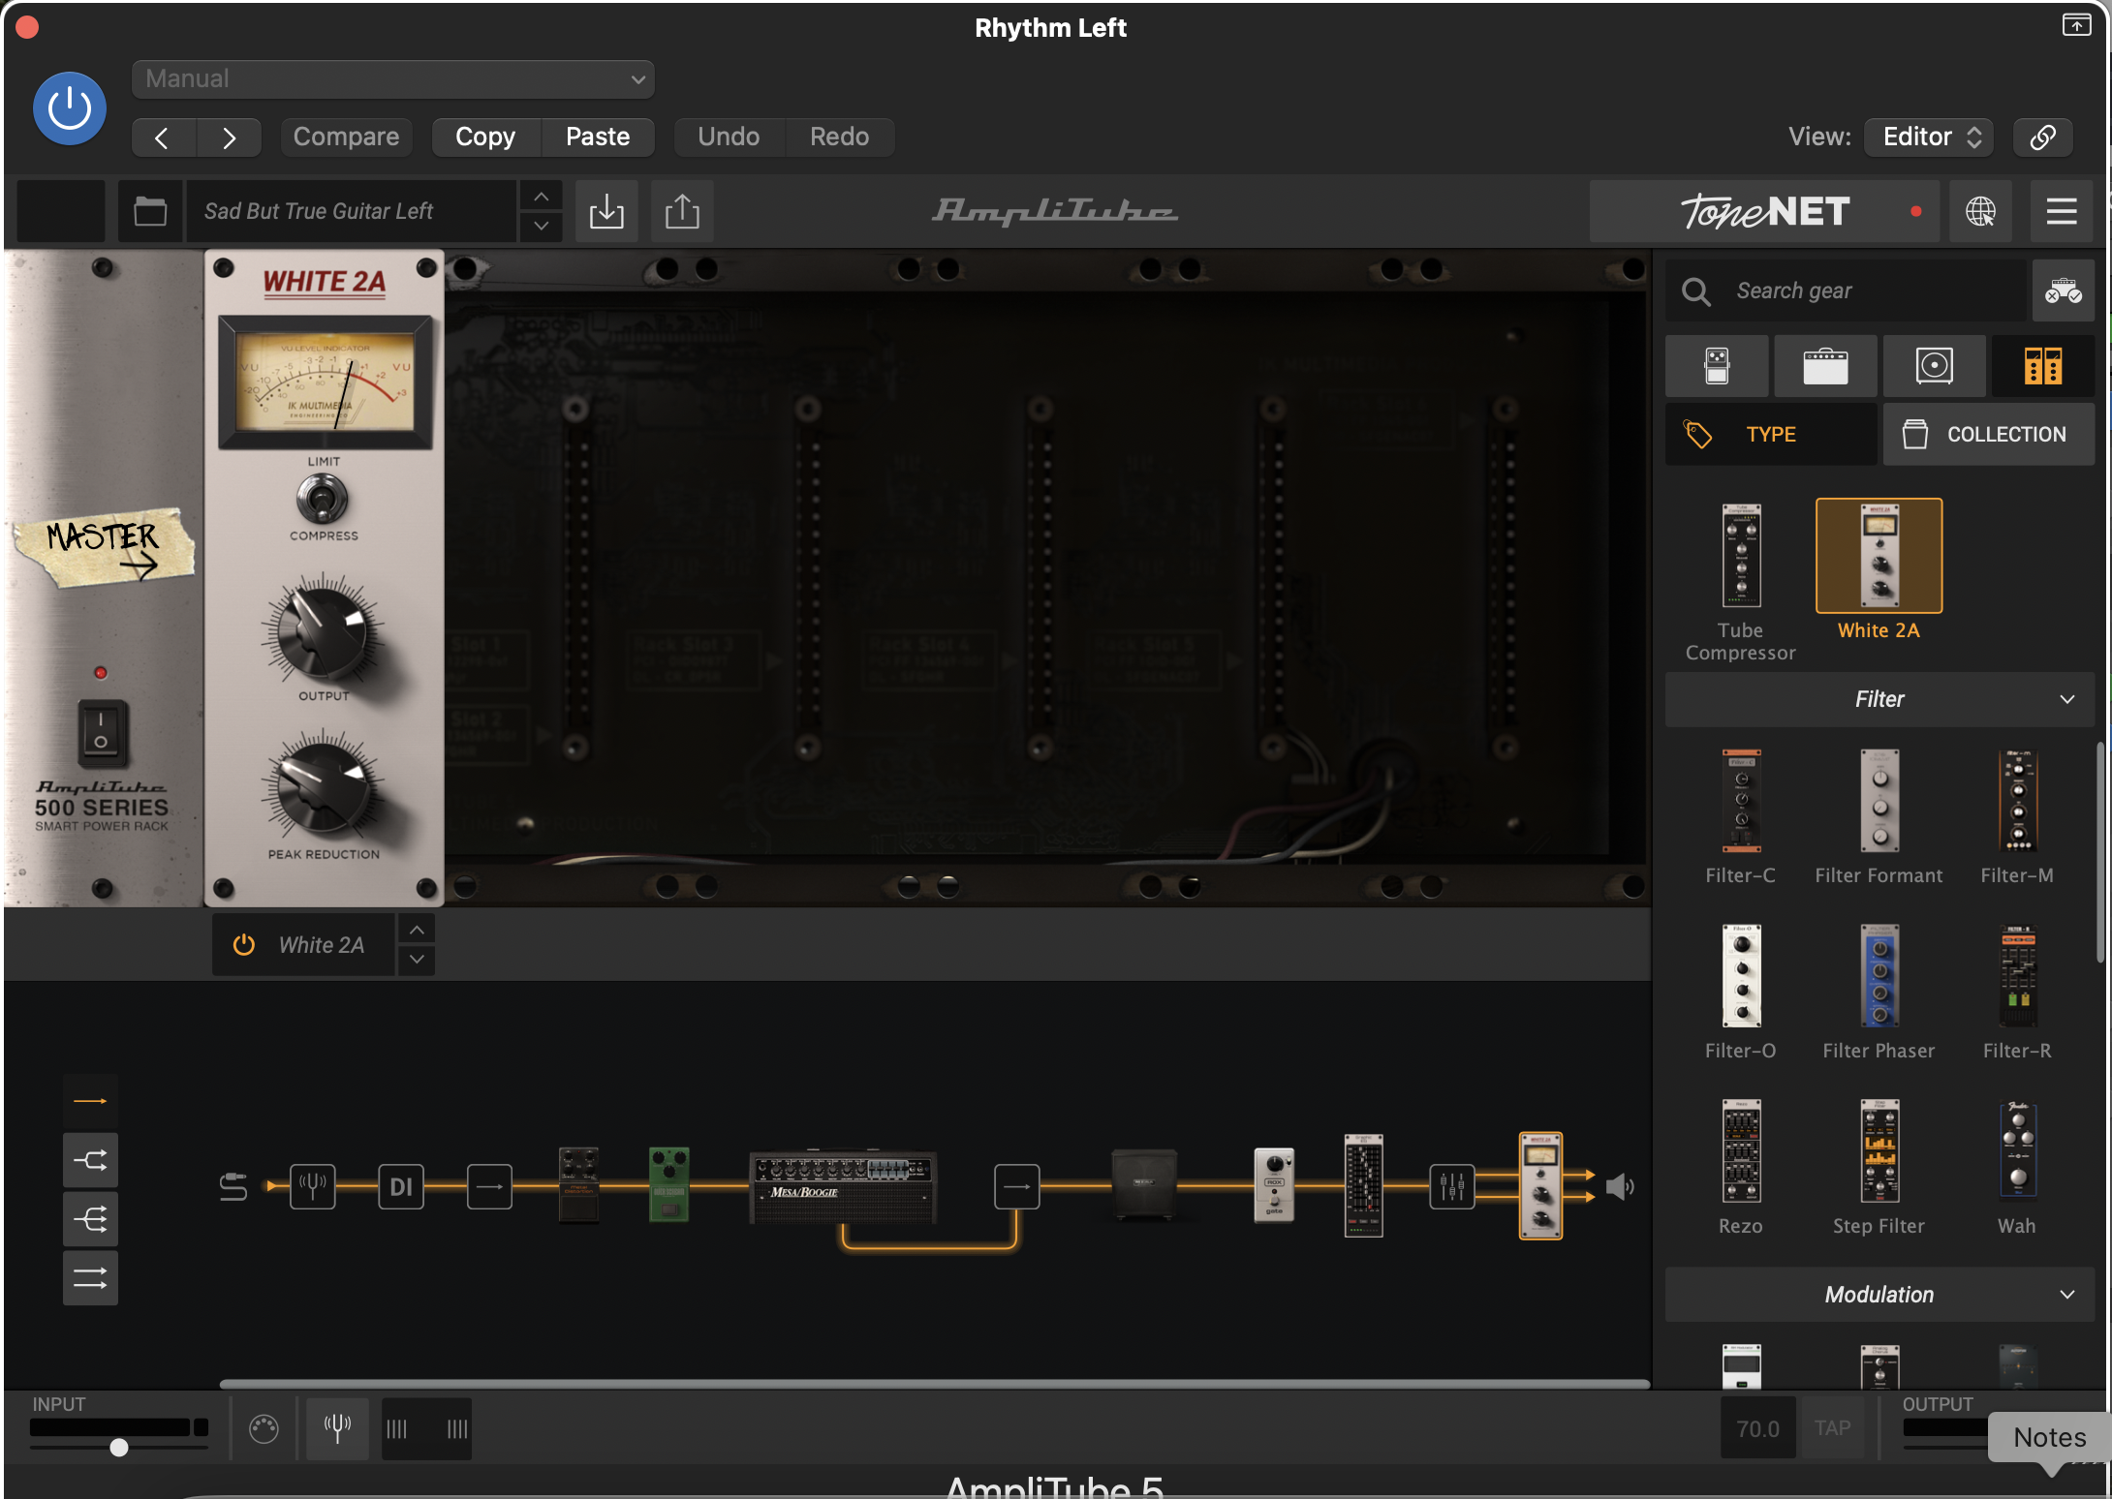Select the single serial chain routing
Image resolution: width=2112 pixels, height=1499 pixels.
click(90, 1101)
